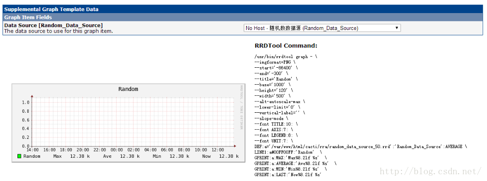
Task: Click the Random graph image
Action: [x=128, y=123]
